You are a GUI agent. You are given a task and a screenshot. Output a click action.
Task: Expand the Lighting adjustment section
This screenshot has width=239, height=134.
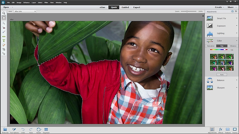pyautogui.click(x=220, y=33)
